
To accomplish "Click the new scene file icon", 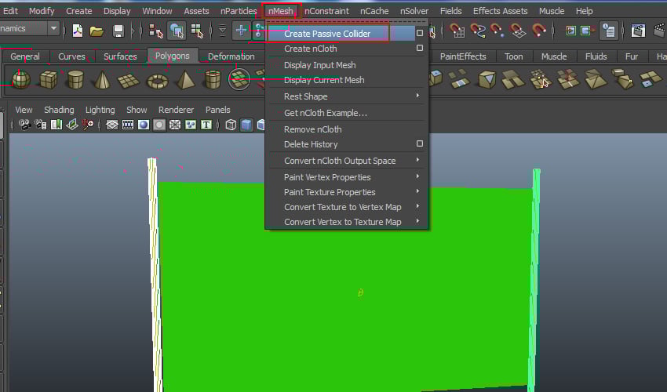I will tap(78, 31).
